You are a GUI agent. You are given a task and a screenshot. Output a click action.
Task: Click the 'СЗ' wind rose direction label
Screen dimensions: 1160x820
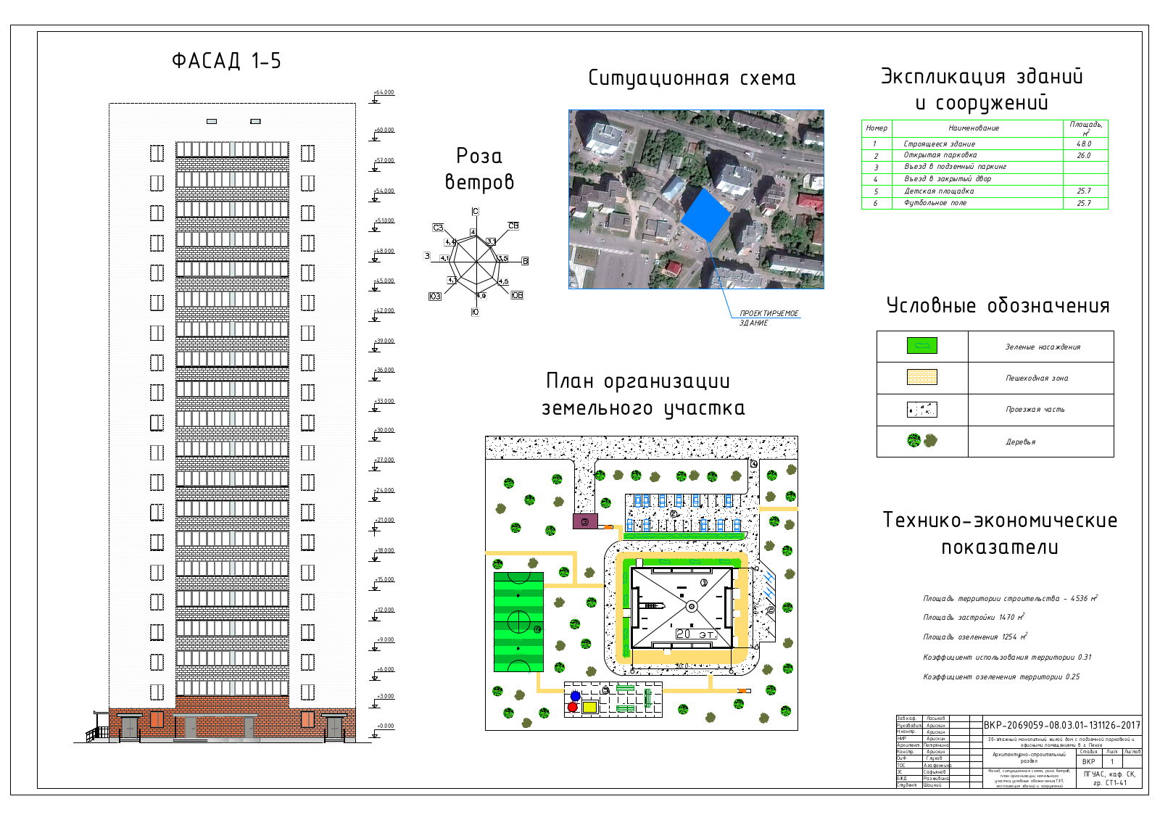438,228
